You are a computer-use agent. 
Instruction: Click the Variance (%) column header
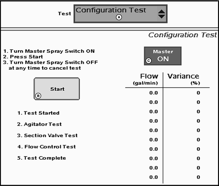coord(183,79)
